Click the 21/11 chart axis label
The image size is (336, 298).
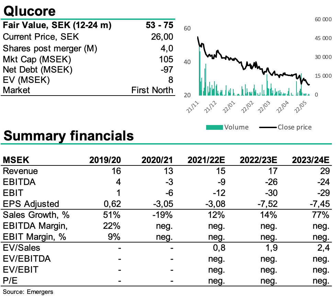coord(192,107)
